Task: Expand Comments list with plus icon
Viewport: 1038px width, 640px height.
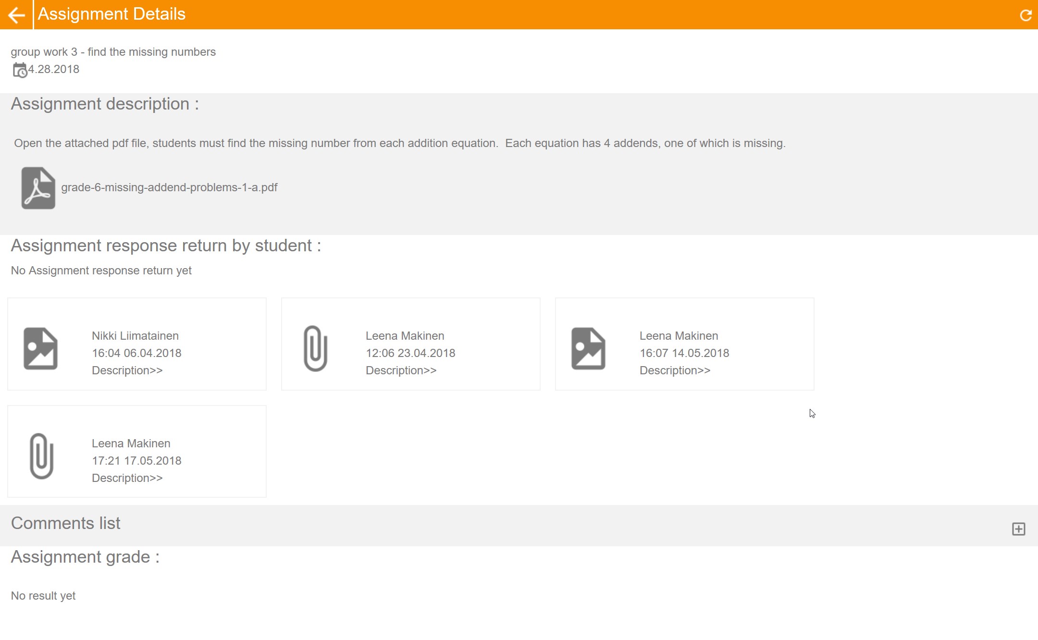Action: coord(1018,529)
